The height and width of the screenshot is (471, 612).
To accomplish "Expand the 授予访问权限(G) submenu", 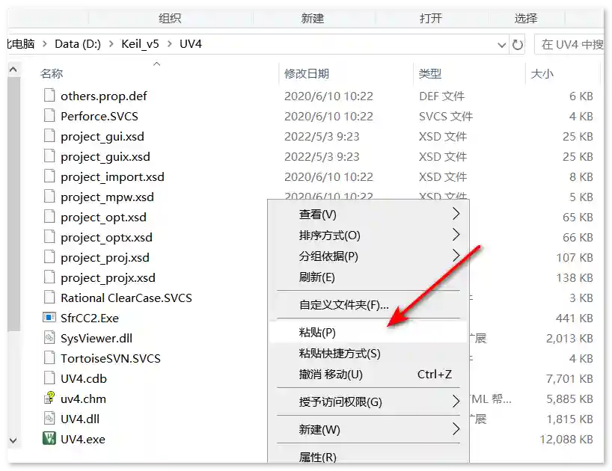I will tap(456, 401).
